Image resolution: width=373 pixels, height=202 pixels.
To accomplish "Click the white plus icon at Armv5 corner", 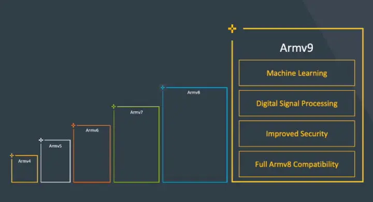I will pyautogui.click(x=41, y=140).
